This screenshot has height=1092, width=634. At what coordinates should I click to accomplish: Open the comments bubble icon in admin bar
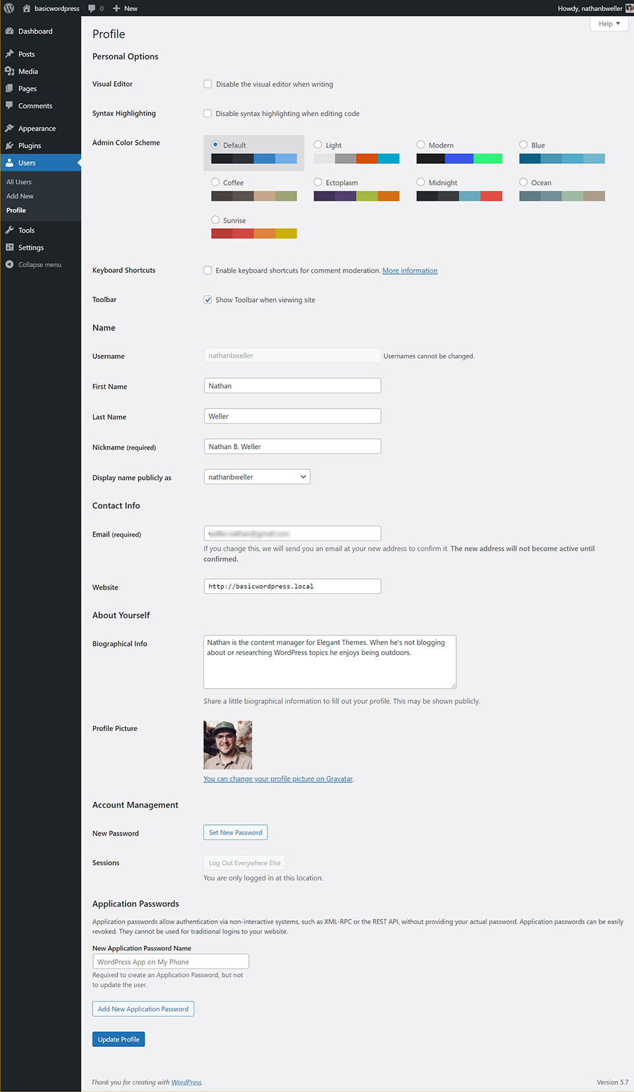[92, 9]
